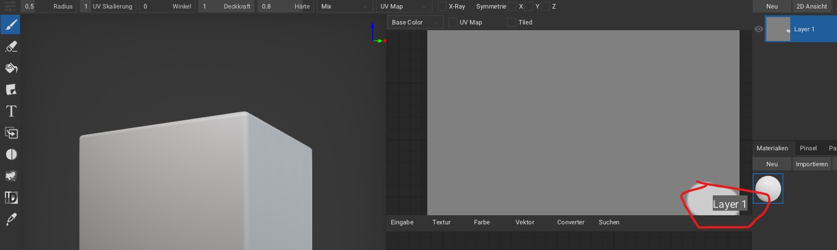
Task: Click the 2D Ansicht button
Action: pyautogui.click(x=811, y=6)
